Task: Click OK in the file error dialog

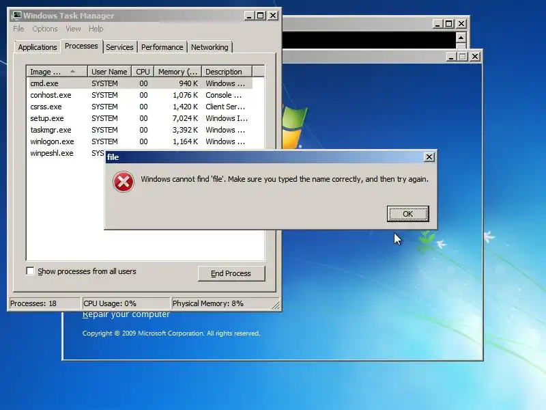Action: [x=407, y=214]
